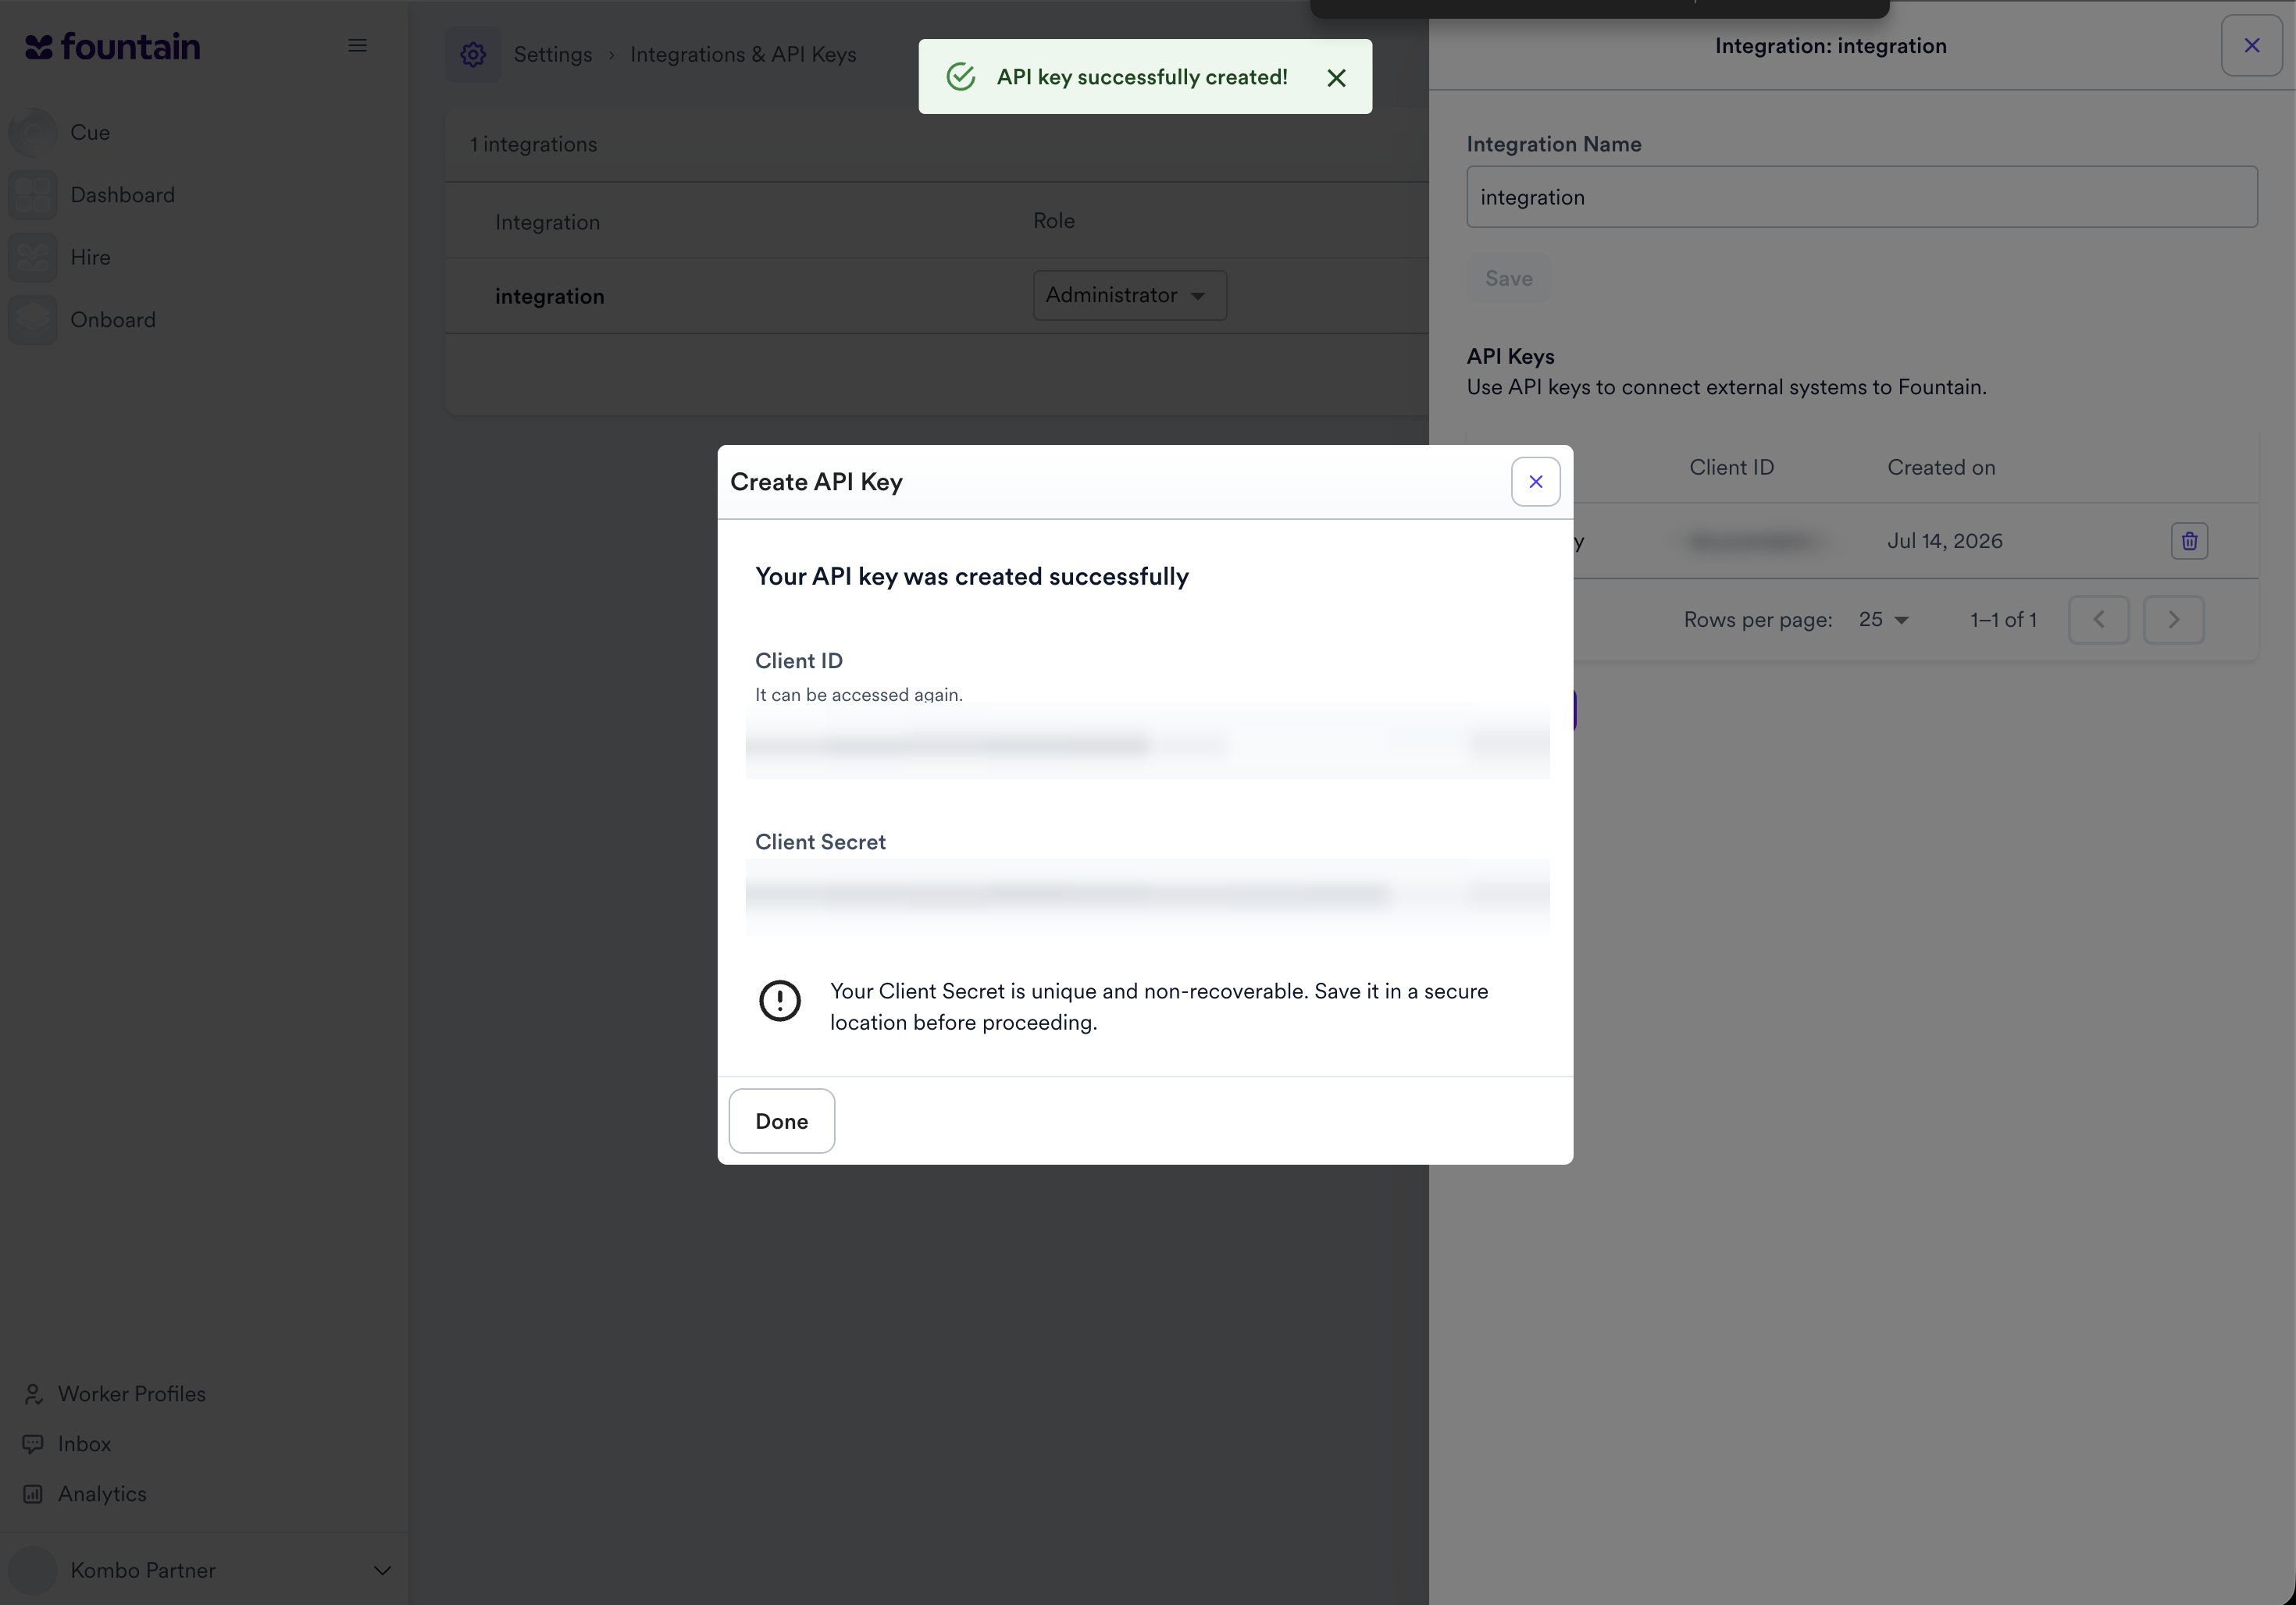The width and height of the screenshot is (2296, 1605).
Task: Click the Fountain logo
Action: point(112,46)
